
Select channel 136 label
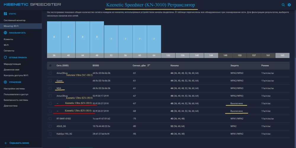[183, 55]
